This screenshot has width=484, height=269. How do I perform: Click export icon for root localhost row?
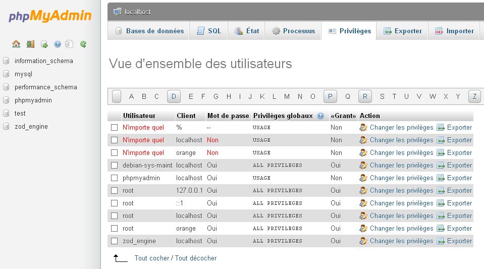(441, 216)
